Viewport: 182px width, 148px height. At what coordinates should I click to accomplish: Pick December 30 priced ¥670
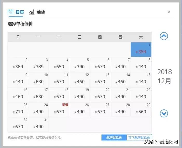18,125
